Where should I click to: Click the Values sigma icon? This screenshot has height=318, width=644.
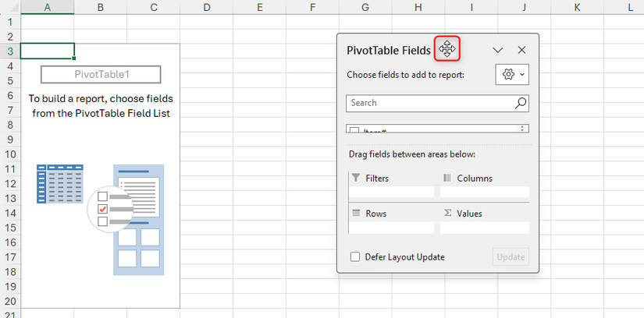[447, 213]
